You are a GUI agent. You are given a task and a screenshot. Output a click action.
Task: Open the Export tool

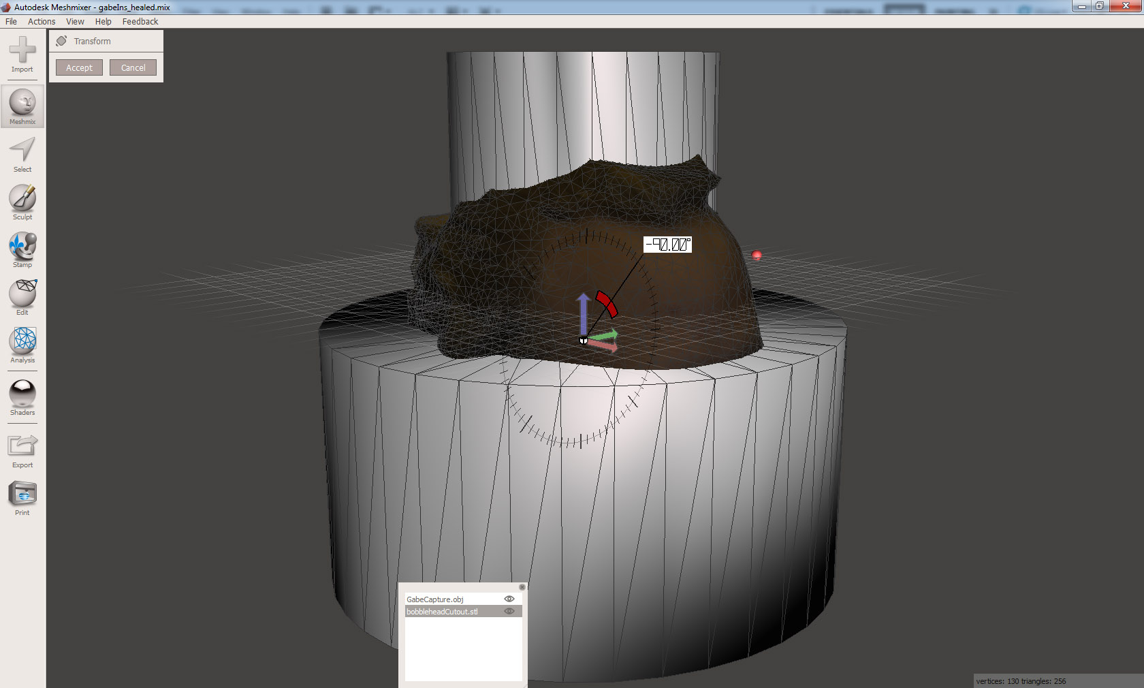22,450
